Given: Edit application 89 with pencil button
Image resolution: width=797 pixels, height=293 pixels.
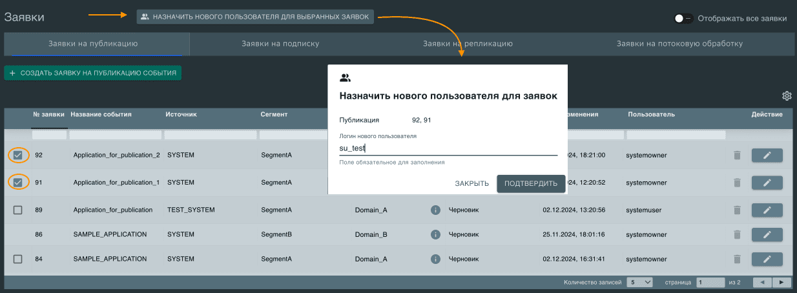Looking at the screenshot, I should tap(767, 210).
